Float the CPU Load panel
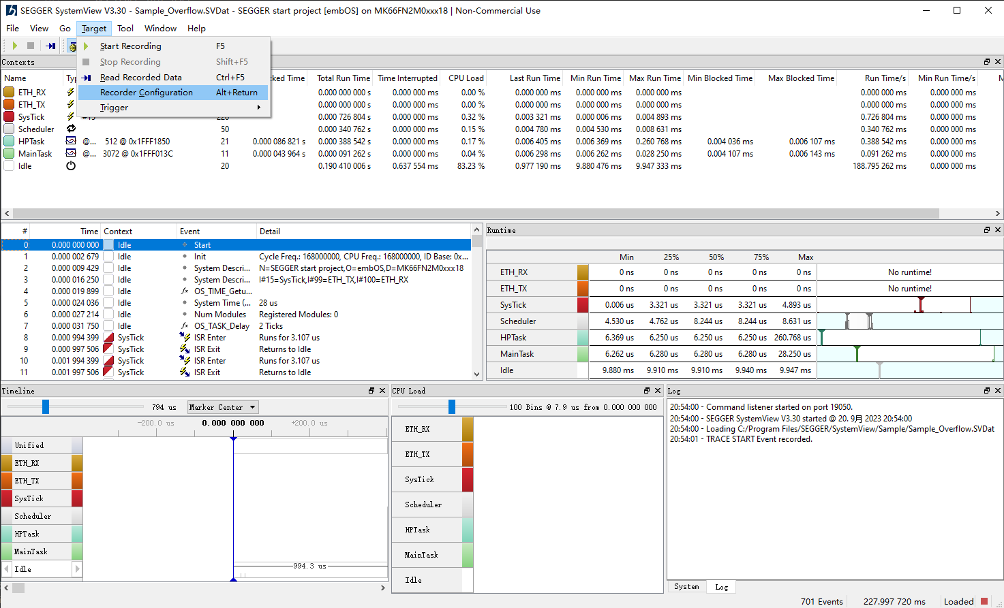Image resolution: width=1004 pixels, height=608 pixels. click(647, 391)
